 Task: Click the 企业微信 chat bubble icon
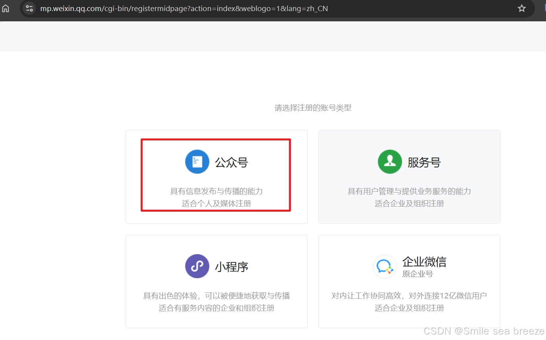pos(385,266)
